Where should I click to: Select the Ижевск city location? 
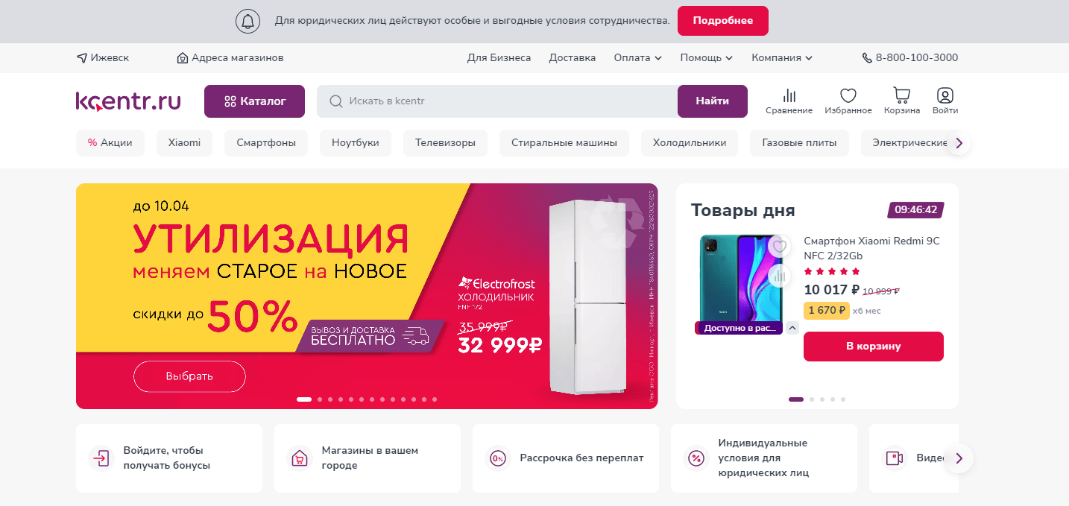103,57
